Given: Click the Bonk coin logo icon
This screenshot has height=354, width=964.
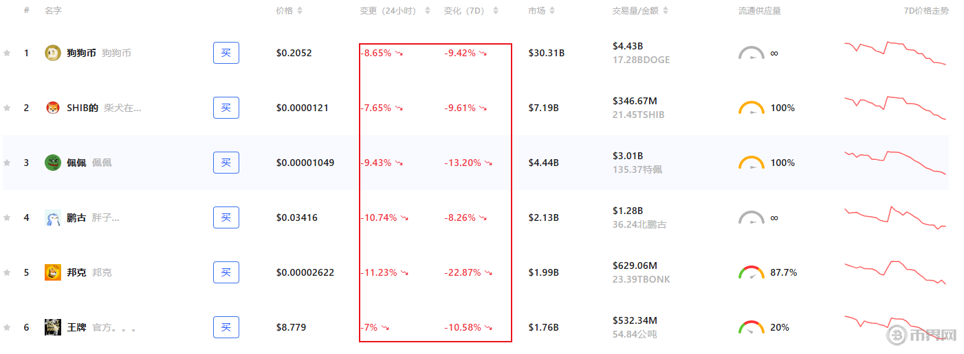Looking at the screenshot, I should 53,272.
